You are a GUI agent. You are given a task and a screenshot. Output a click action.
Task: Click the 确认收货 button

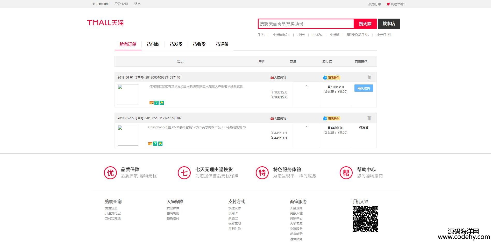364,88
